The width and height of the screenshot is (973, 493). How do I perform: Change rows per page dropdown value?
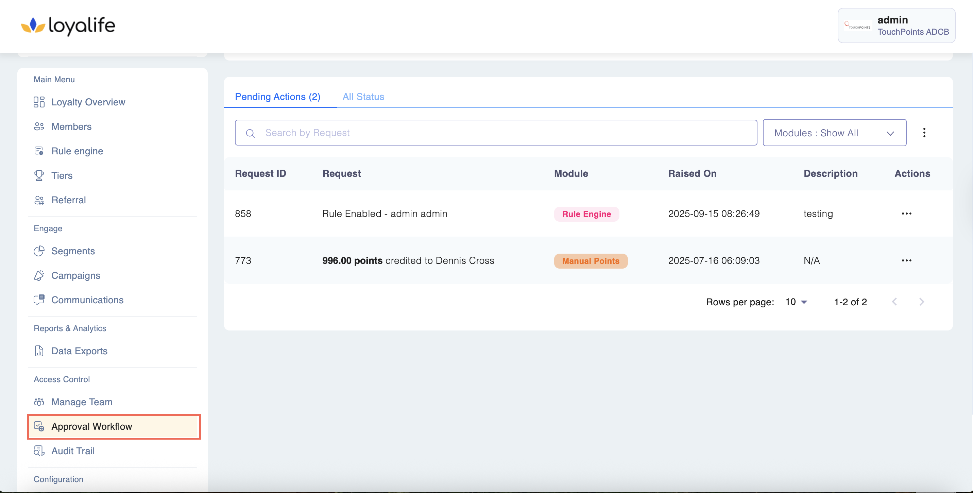(x=796, y=302)
